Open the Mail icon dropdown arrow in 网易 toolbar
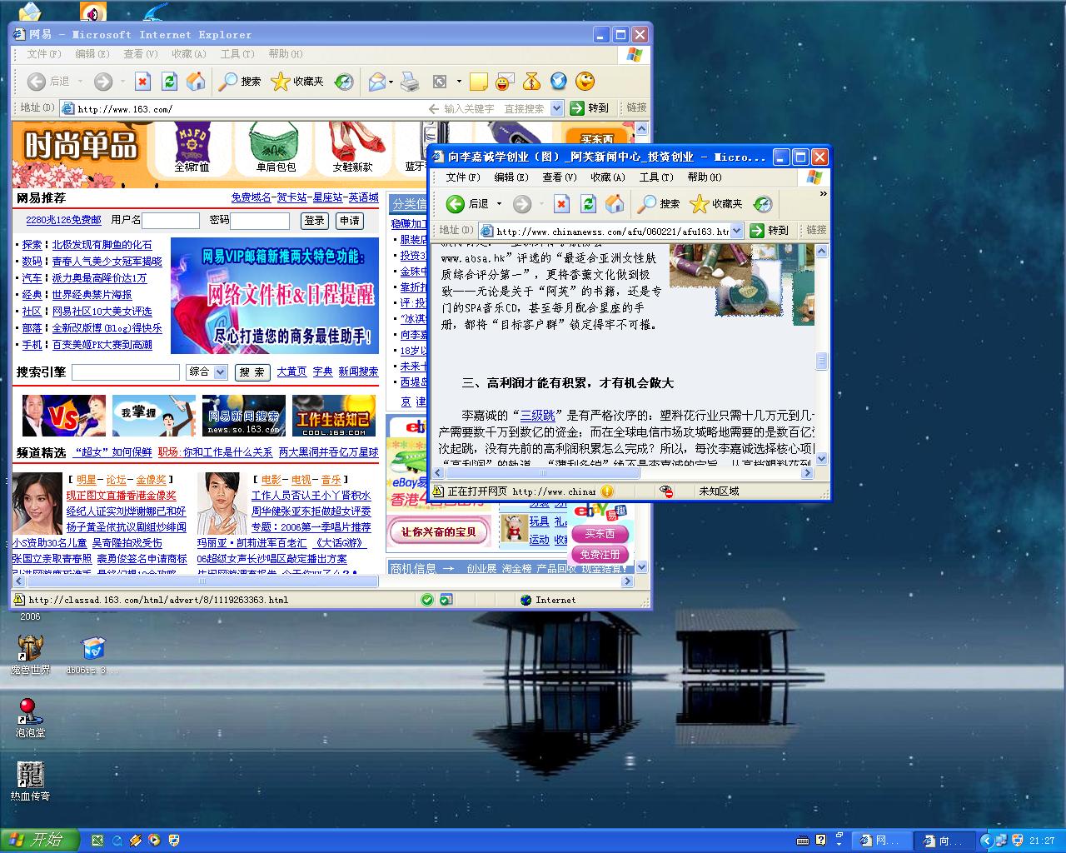 click(391, 82)
